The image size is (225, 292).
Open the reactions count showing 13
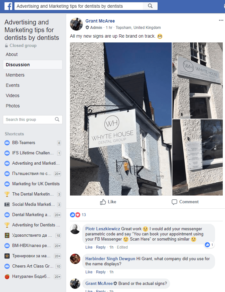(78, 215)
